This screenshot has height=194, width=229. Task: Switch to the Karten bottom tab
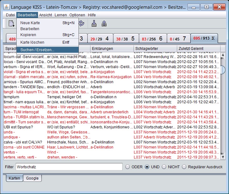click(x=14, y=178)
